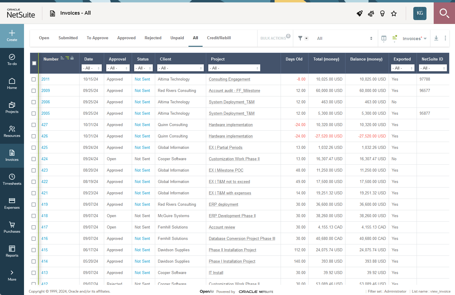The height and width of the screenshot is (295, 455).
Task: Open Expenses sidebar section
Action: pyautogui.click(x=12, y=204)
